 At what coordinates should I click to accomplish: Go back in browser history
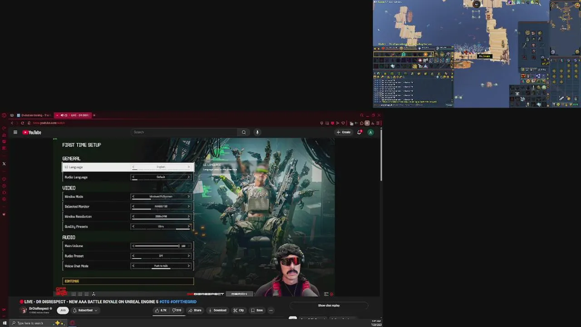coord(12,123)
